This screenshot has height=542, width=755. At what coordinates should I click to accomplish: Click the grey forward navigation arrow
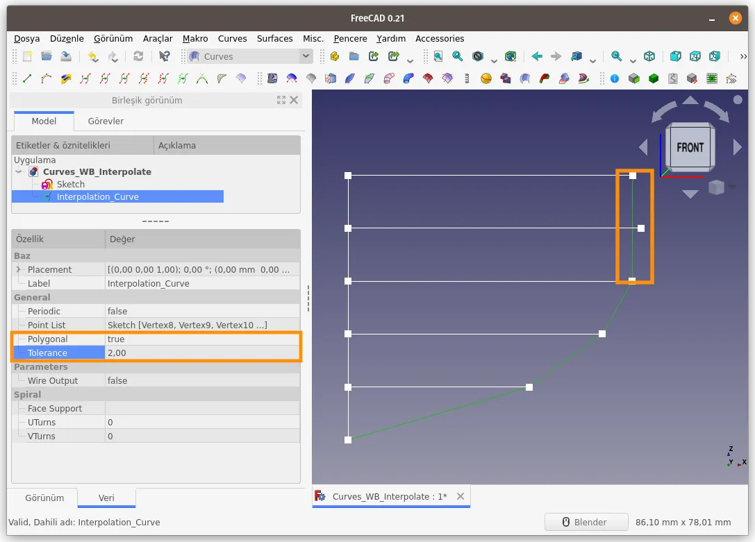[556, 56]
